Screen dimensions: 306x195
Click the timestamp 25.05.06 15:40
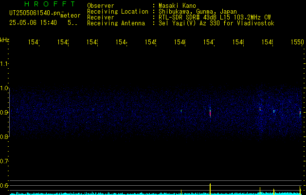[33, 23]
